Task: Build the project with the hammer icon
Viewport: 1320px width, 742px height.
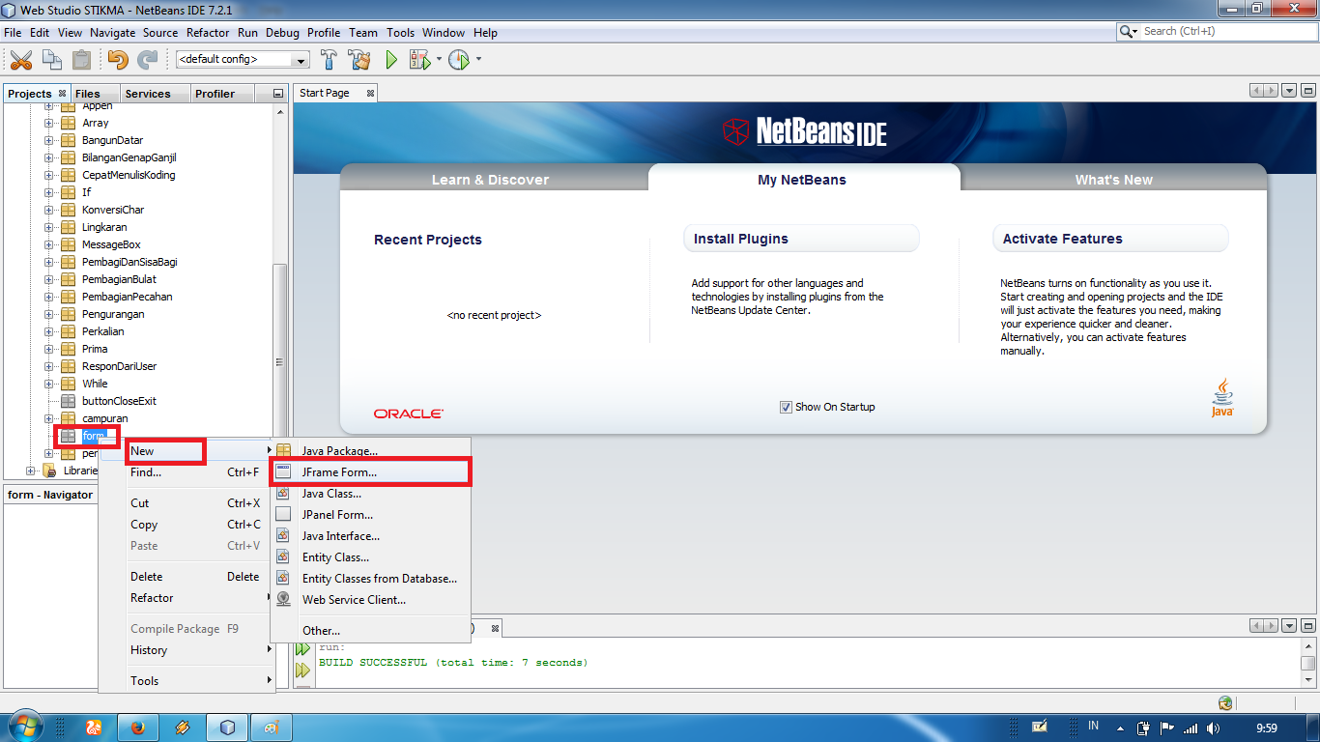Action: tap(329, 59)
